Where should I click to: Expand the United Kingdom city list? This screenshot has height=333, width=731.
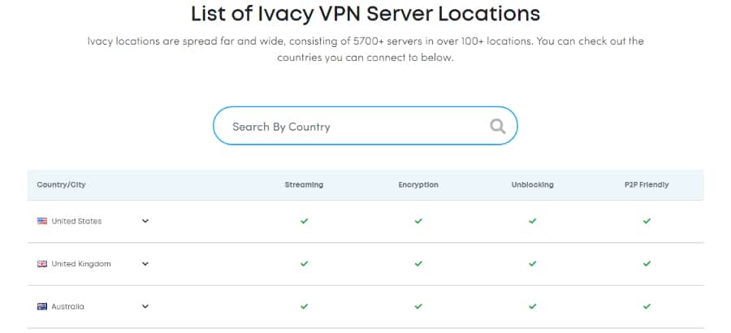tap(145, 264)
